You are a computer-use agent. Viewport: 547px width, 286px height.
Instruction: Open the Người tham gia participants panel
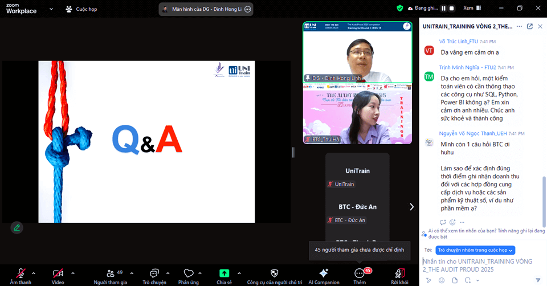(x=111, y=273)
